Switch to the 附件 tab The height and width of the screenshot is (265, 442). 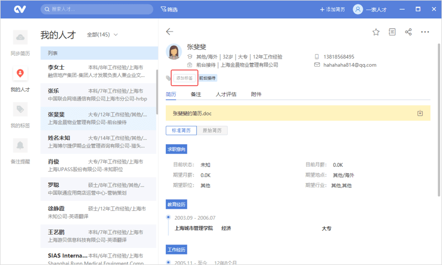point(256,94)
